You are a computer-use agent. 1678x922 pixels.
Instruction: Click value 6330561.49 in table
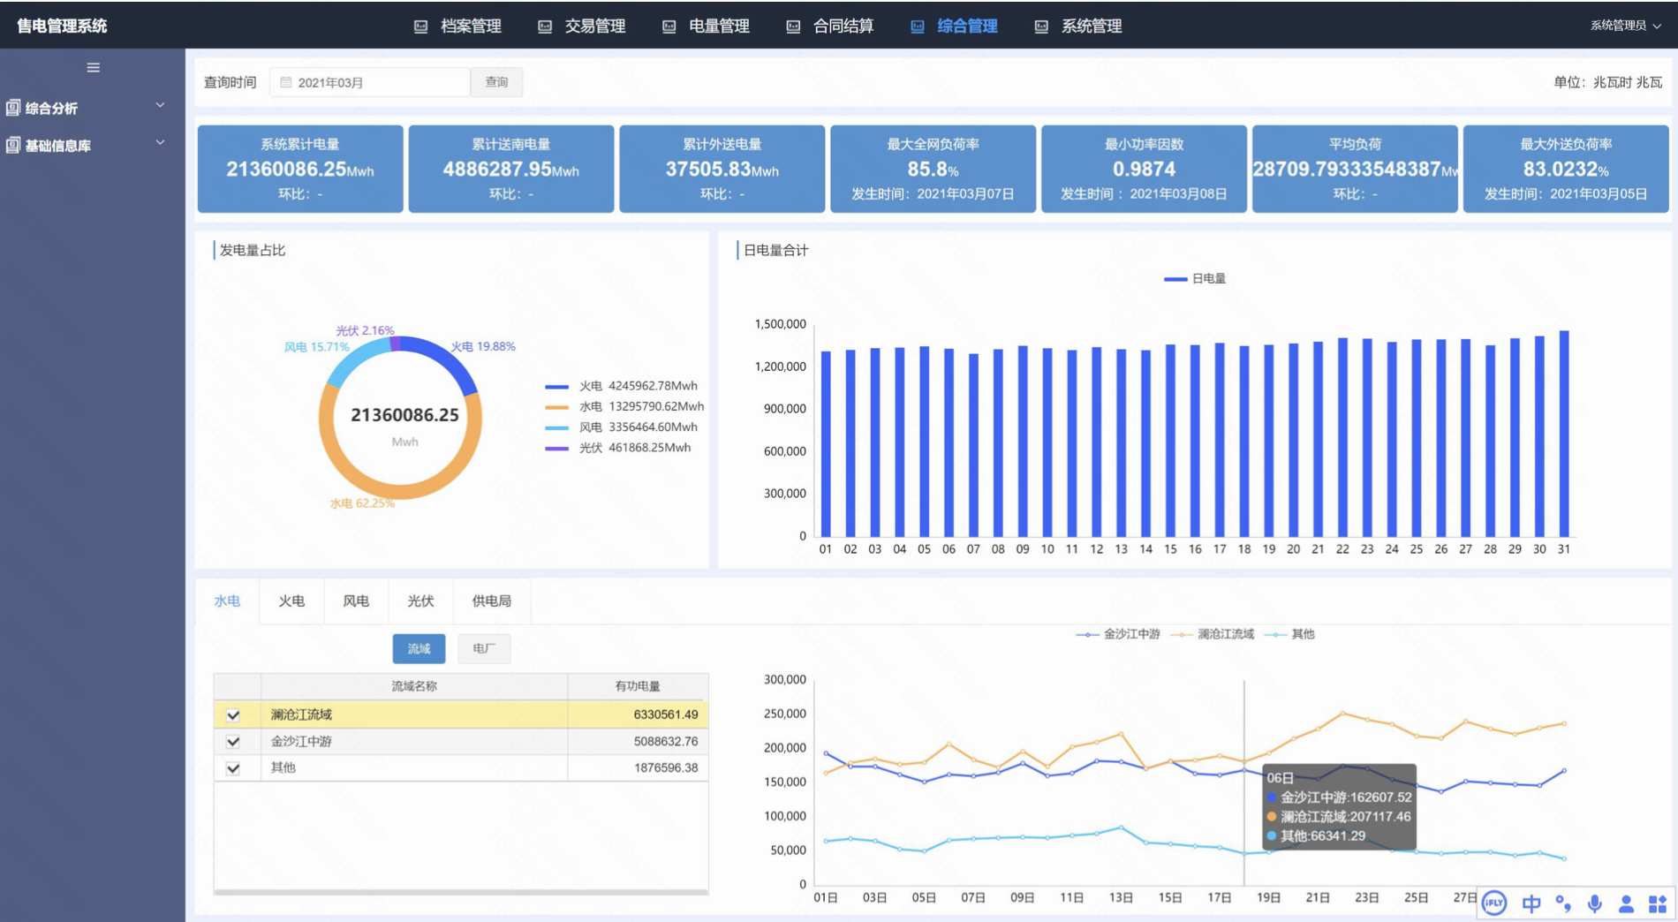(x=665, y=715)
